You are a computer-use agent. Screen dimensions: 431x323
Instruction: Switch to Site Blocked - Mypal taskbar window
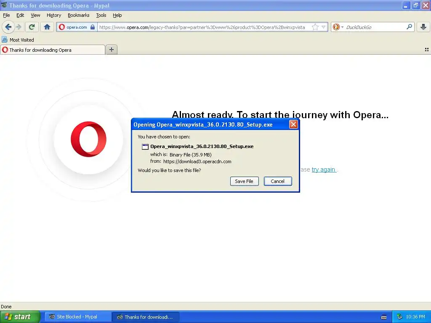click(77, 317)
